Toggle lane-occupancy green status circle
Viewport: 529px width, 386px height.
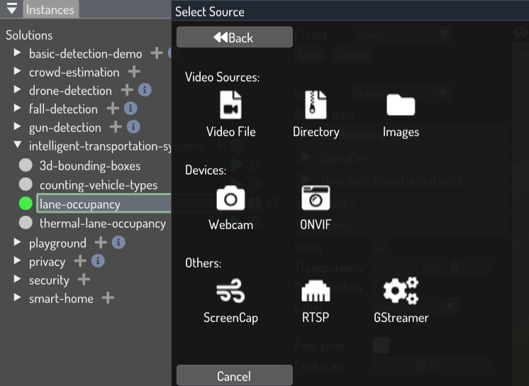(x=26, y=204)
